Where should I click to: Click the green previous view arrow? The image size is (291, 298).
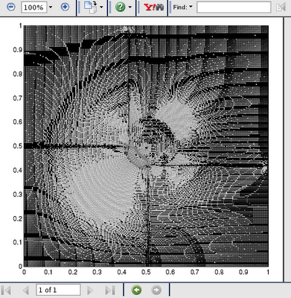click(x=136, y=290)
